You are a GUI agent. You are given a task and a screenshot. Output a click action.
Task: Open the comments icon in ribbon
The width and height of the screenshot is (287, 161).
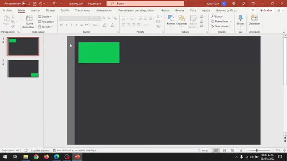click(253, 10)
